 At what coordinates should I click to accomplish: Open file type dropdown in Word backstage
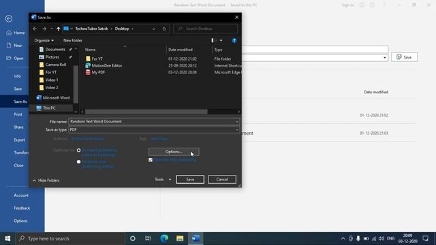coord(385,58)
